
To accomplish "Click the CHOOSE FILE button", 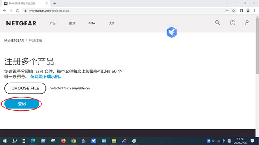I will click(25, 88).
